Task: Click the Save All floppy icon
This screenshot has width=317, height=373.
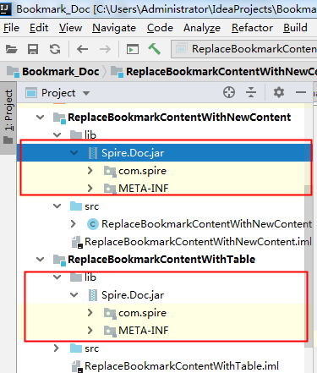Action: (33, 49)
